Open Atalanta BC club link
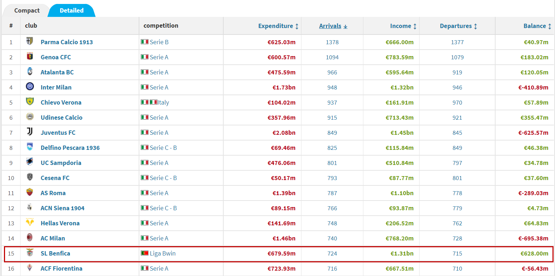 [x=57, y=72]
